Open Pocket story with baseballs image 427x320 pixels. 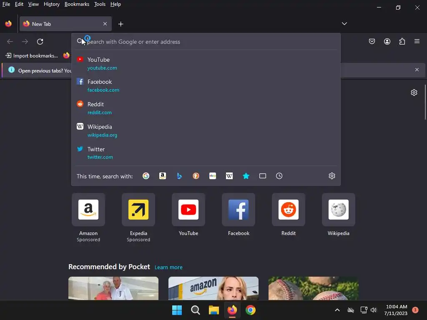[314, 288]
